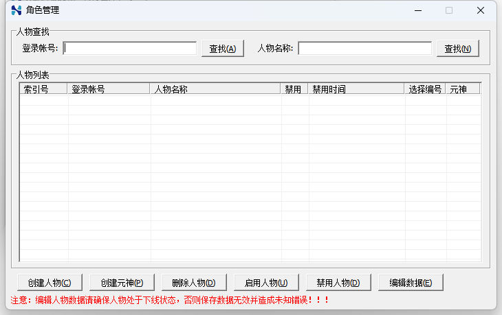Click the 创建元神(P) button

pos(122,283)
